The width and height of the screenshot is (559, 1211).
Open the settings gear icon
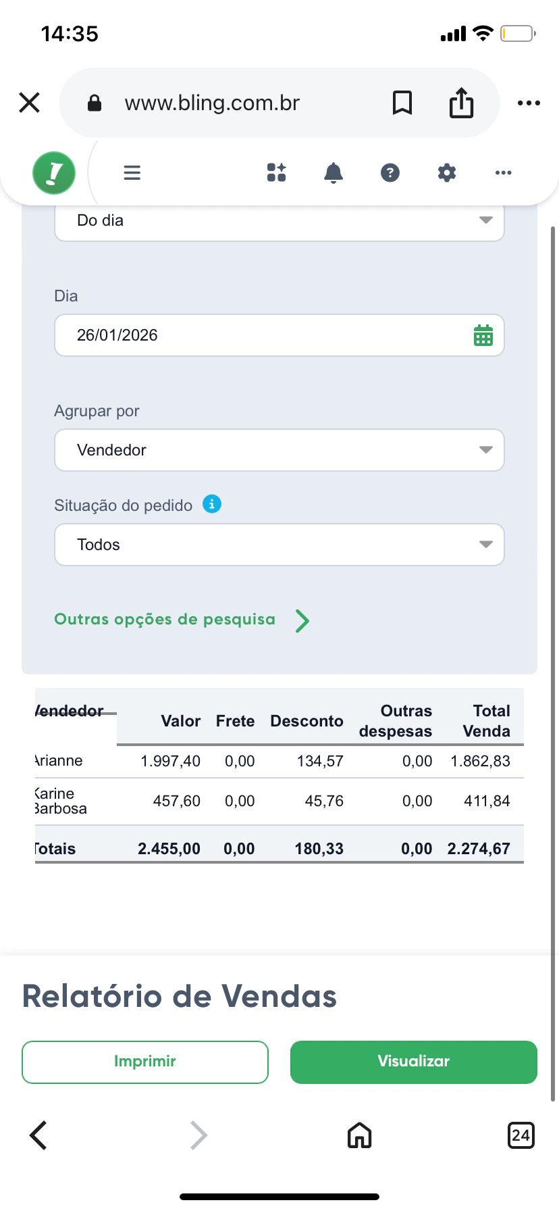(x=447, y=173)
